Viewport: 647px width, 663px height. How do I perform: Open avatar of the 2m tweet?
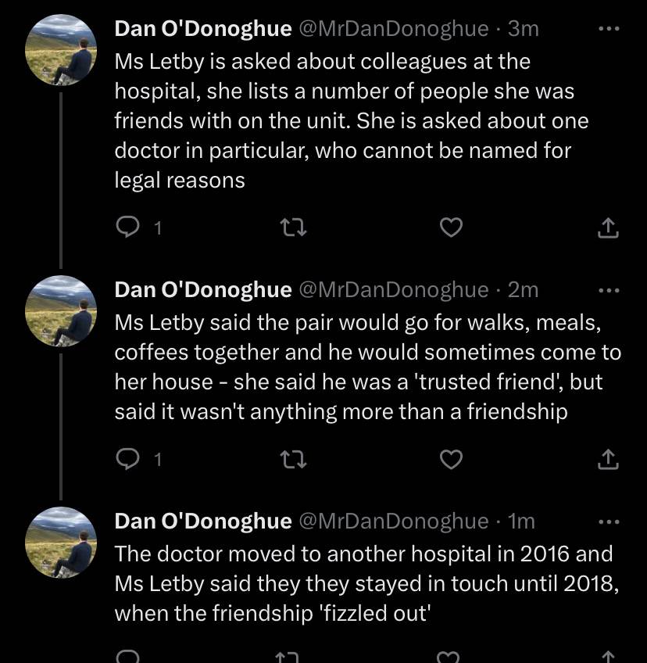[x=61, y=311]
